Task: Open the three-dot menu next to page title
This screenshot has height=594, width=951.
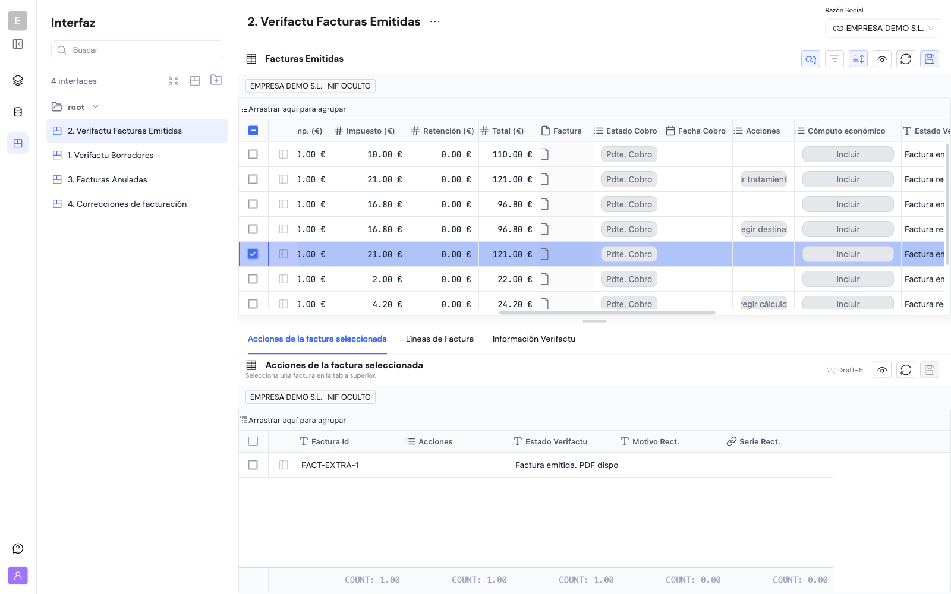Action: 435,22
